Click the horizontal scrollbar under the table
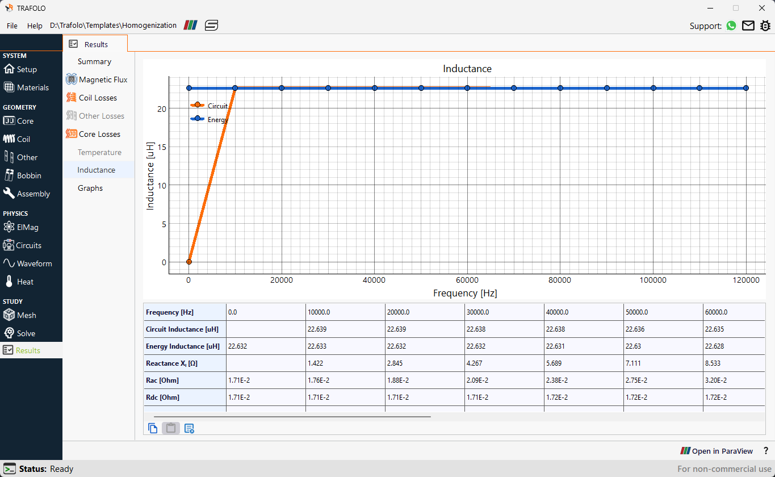 click(x=292, y=416)
